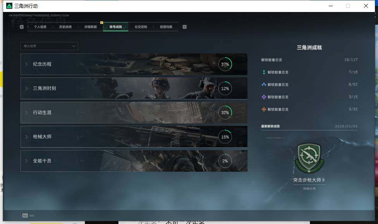Click the 突击步枪大师 II achievement title

[x=309, y=180]
